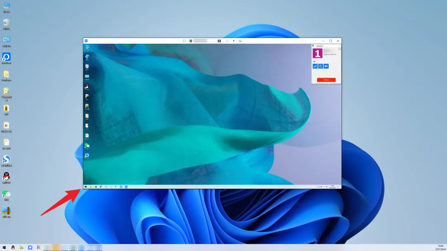Open Chrome browser on remote taskbar
447x251 pixels.
(101, 187)
